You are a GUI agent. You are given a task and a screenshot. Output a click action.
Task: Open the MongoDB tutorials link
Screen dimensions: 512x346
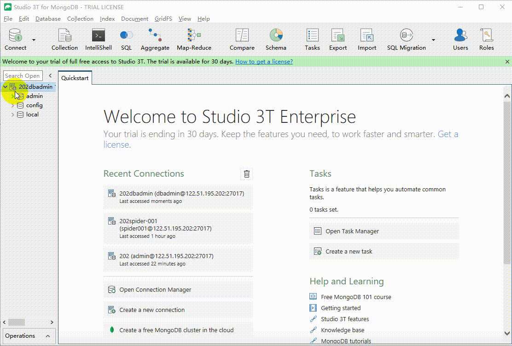[x=346, y=341]
